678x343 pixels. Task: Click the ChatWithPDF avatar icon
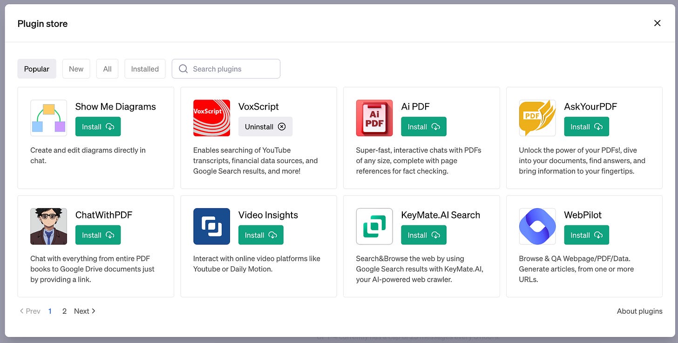(48, 226)
